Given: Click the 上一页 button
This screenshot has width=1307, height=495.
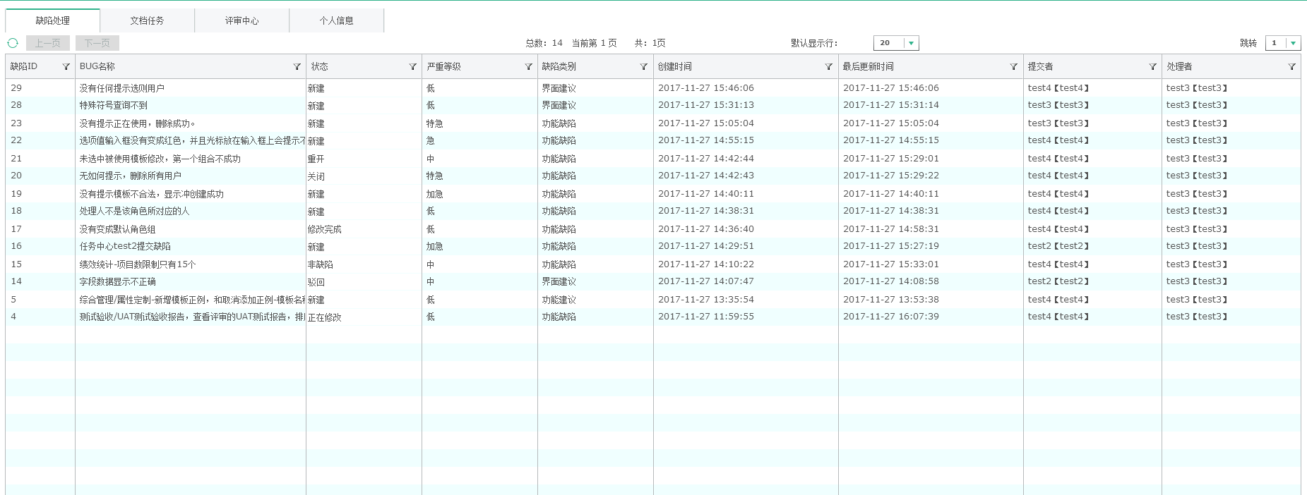Looking at the screenshot, I should tap(48, 43).
